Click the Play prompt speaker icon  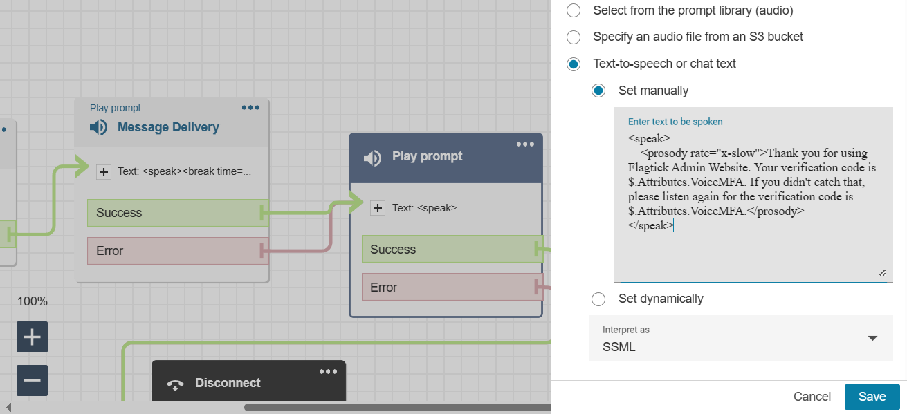tap(372, 158)
